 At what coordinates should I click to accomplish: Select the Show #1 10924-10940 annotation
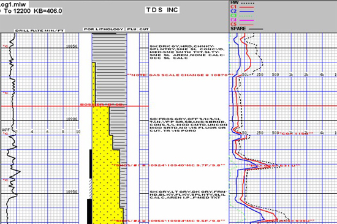pyautogui.click(x=168, y=165)
